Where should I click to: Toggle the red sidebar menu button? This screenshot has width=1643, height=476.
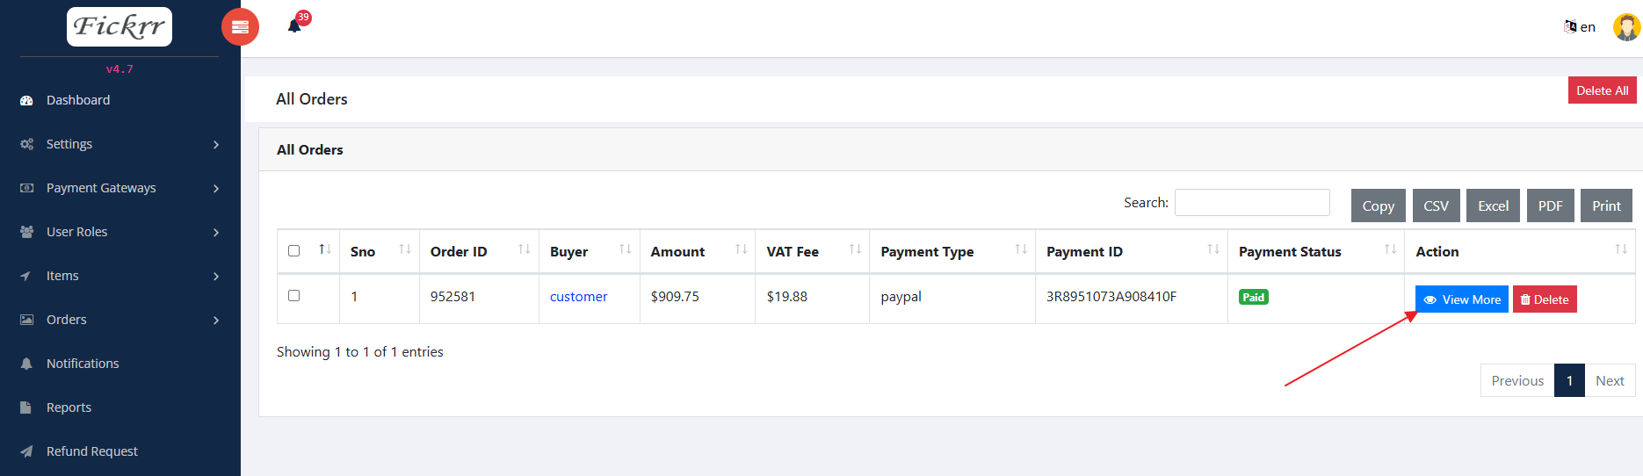coord(240,27)
